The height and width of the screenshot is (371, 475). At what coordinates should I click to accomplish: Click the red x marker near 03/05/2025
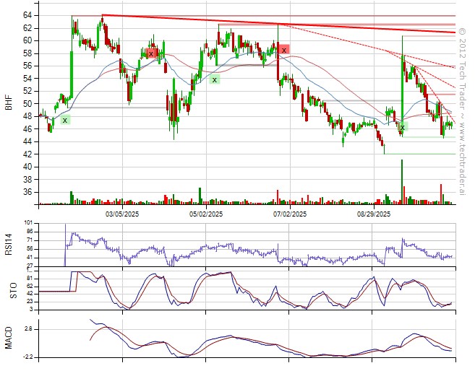point(151,53)
